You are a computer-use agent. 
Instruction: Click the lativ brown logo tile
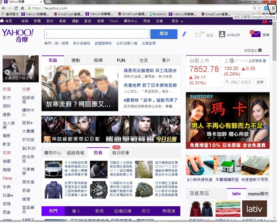pyautogui.click(x=254, y=209)
